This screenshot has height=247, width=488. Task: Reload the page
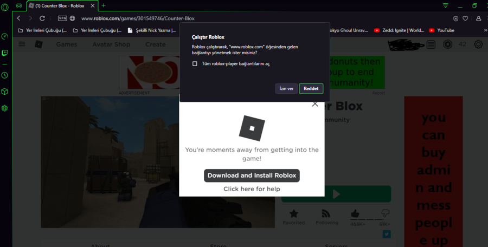click(x=42, y=18)
